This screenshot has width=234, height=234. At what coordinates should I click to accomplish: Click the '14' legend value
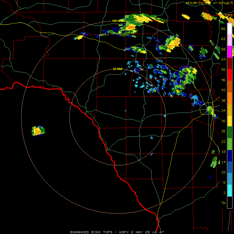(x=223, y=162)
